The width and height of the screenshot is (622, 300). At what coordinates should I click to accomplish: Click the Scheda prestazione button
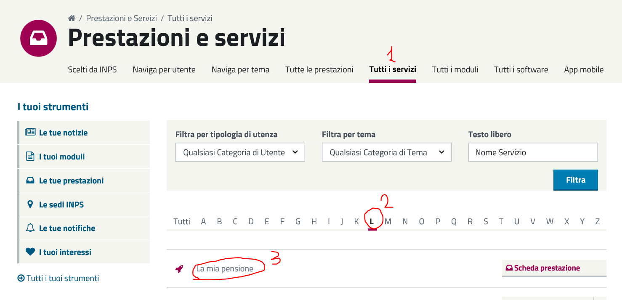(547, 268)
